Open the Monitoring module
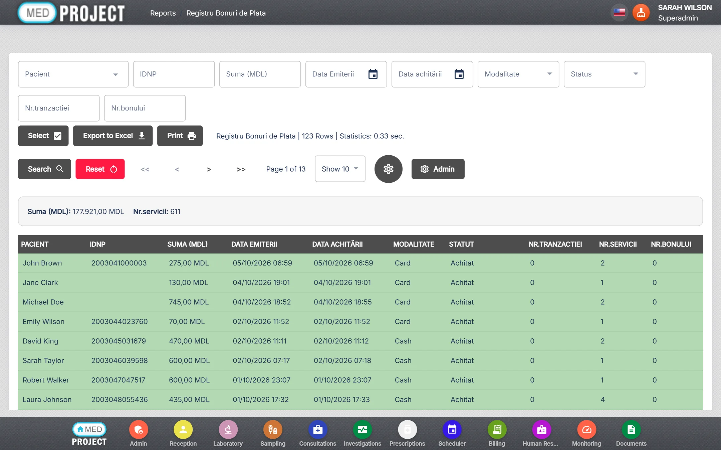Viewport: 721px width, 450px height. [x=586, y=433]
